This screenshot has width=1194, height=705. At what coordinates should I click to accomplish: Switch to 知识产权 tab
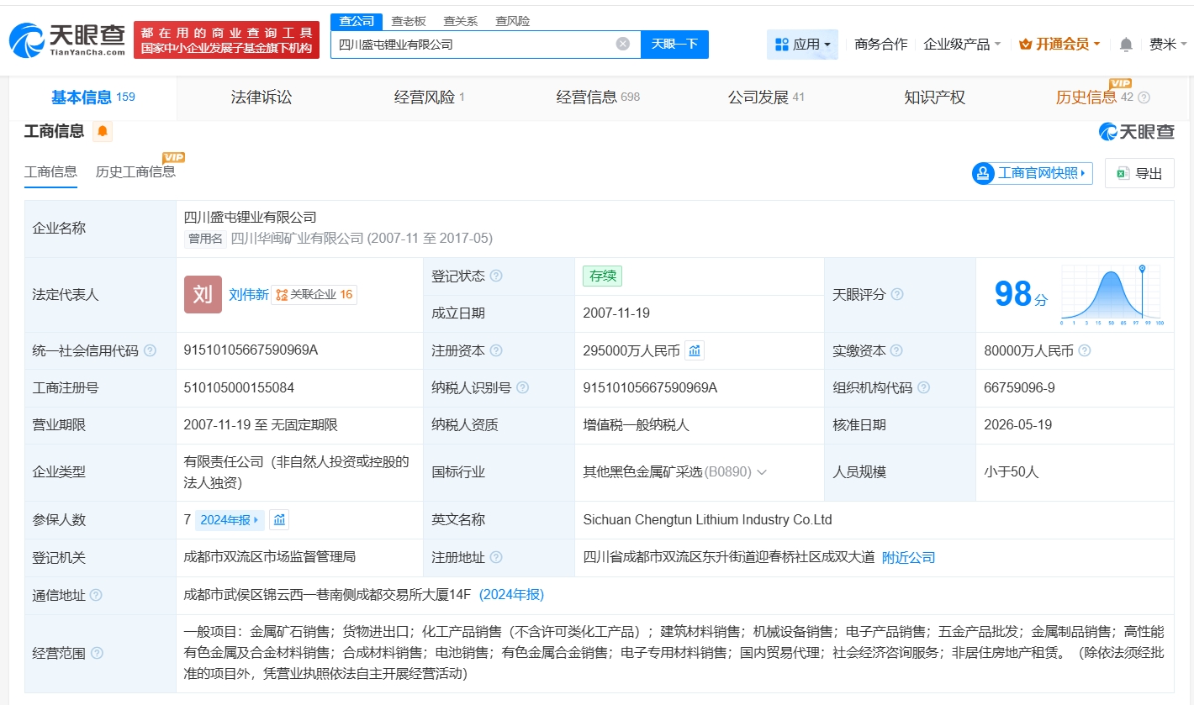click(934, 97)
